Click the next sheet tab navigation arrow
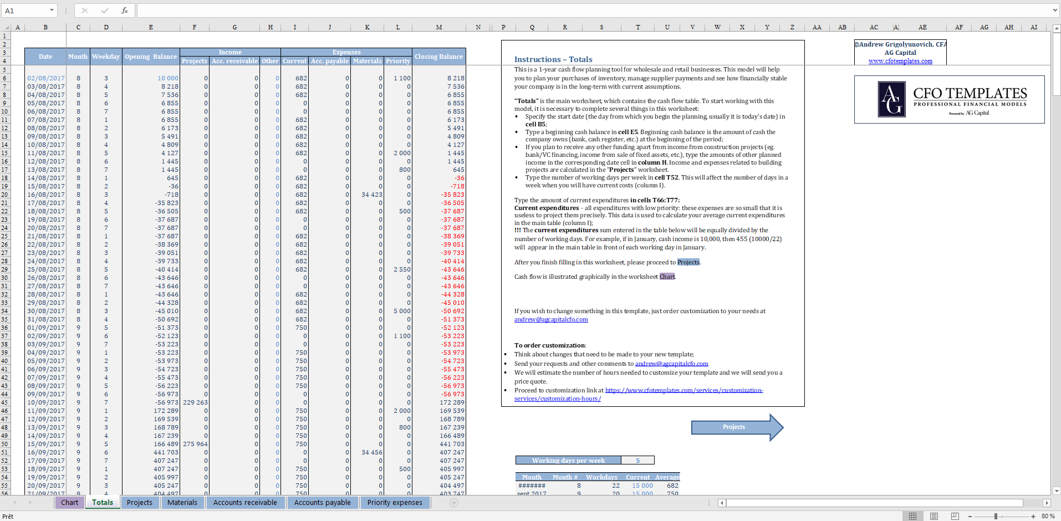 pos(30,503)
